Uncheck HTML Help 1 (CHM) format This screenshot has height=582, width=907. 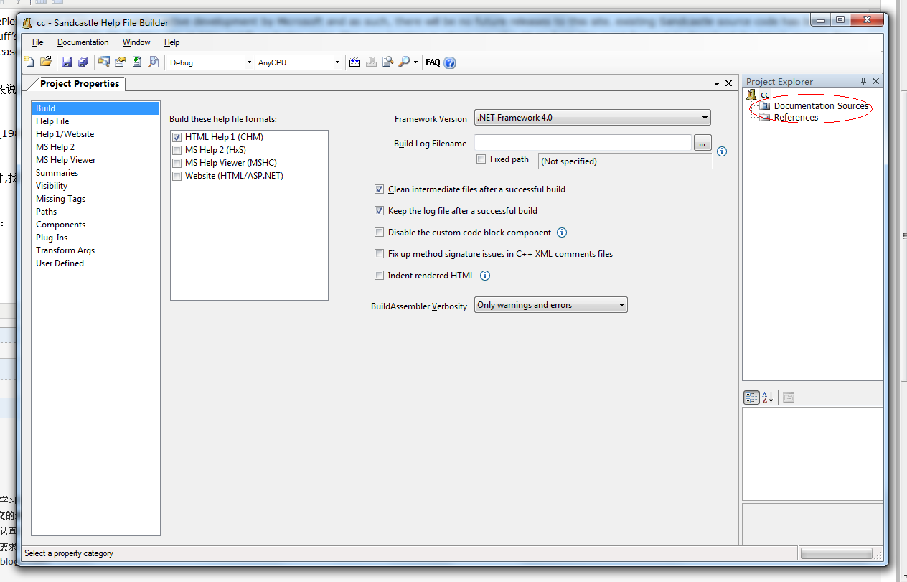coord(177,137)
